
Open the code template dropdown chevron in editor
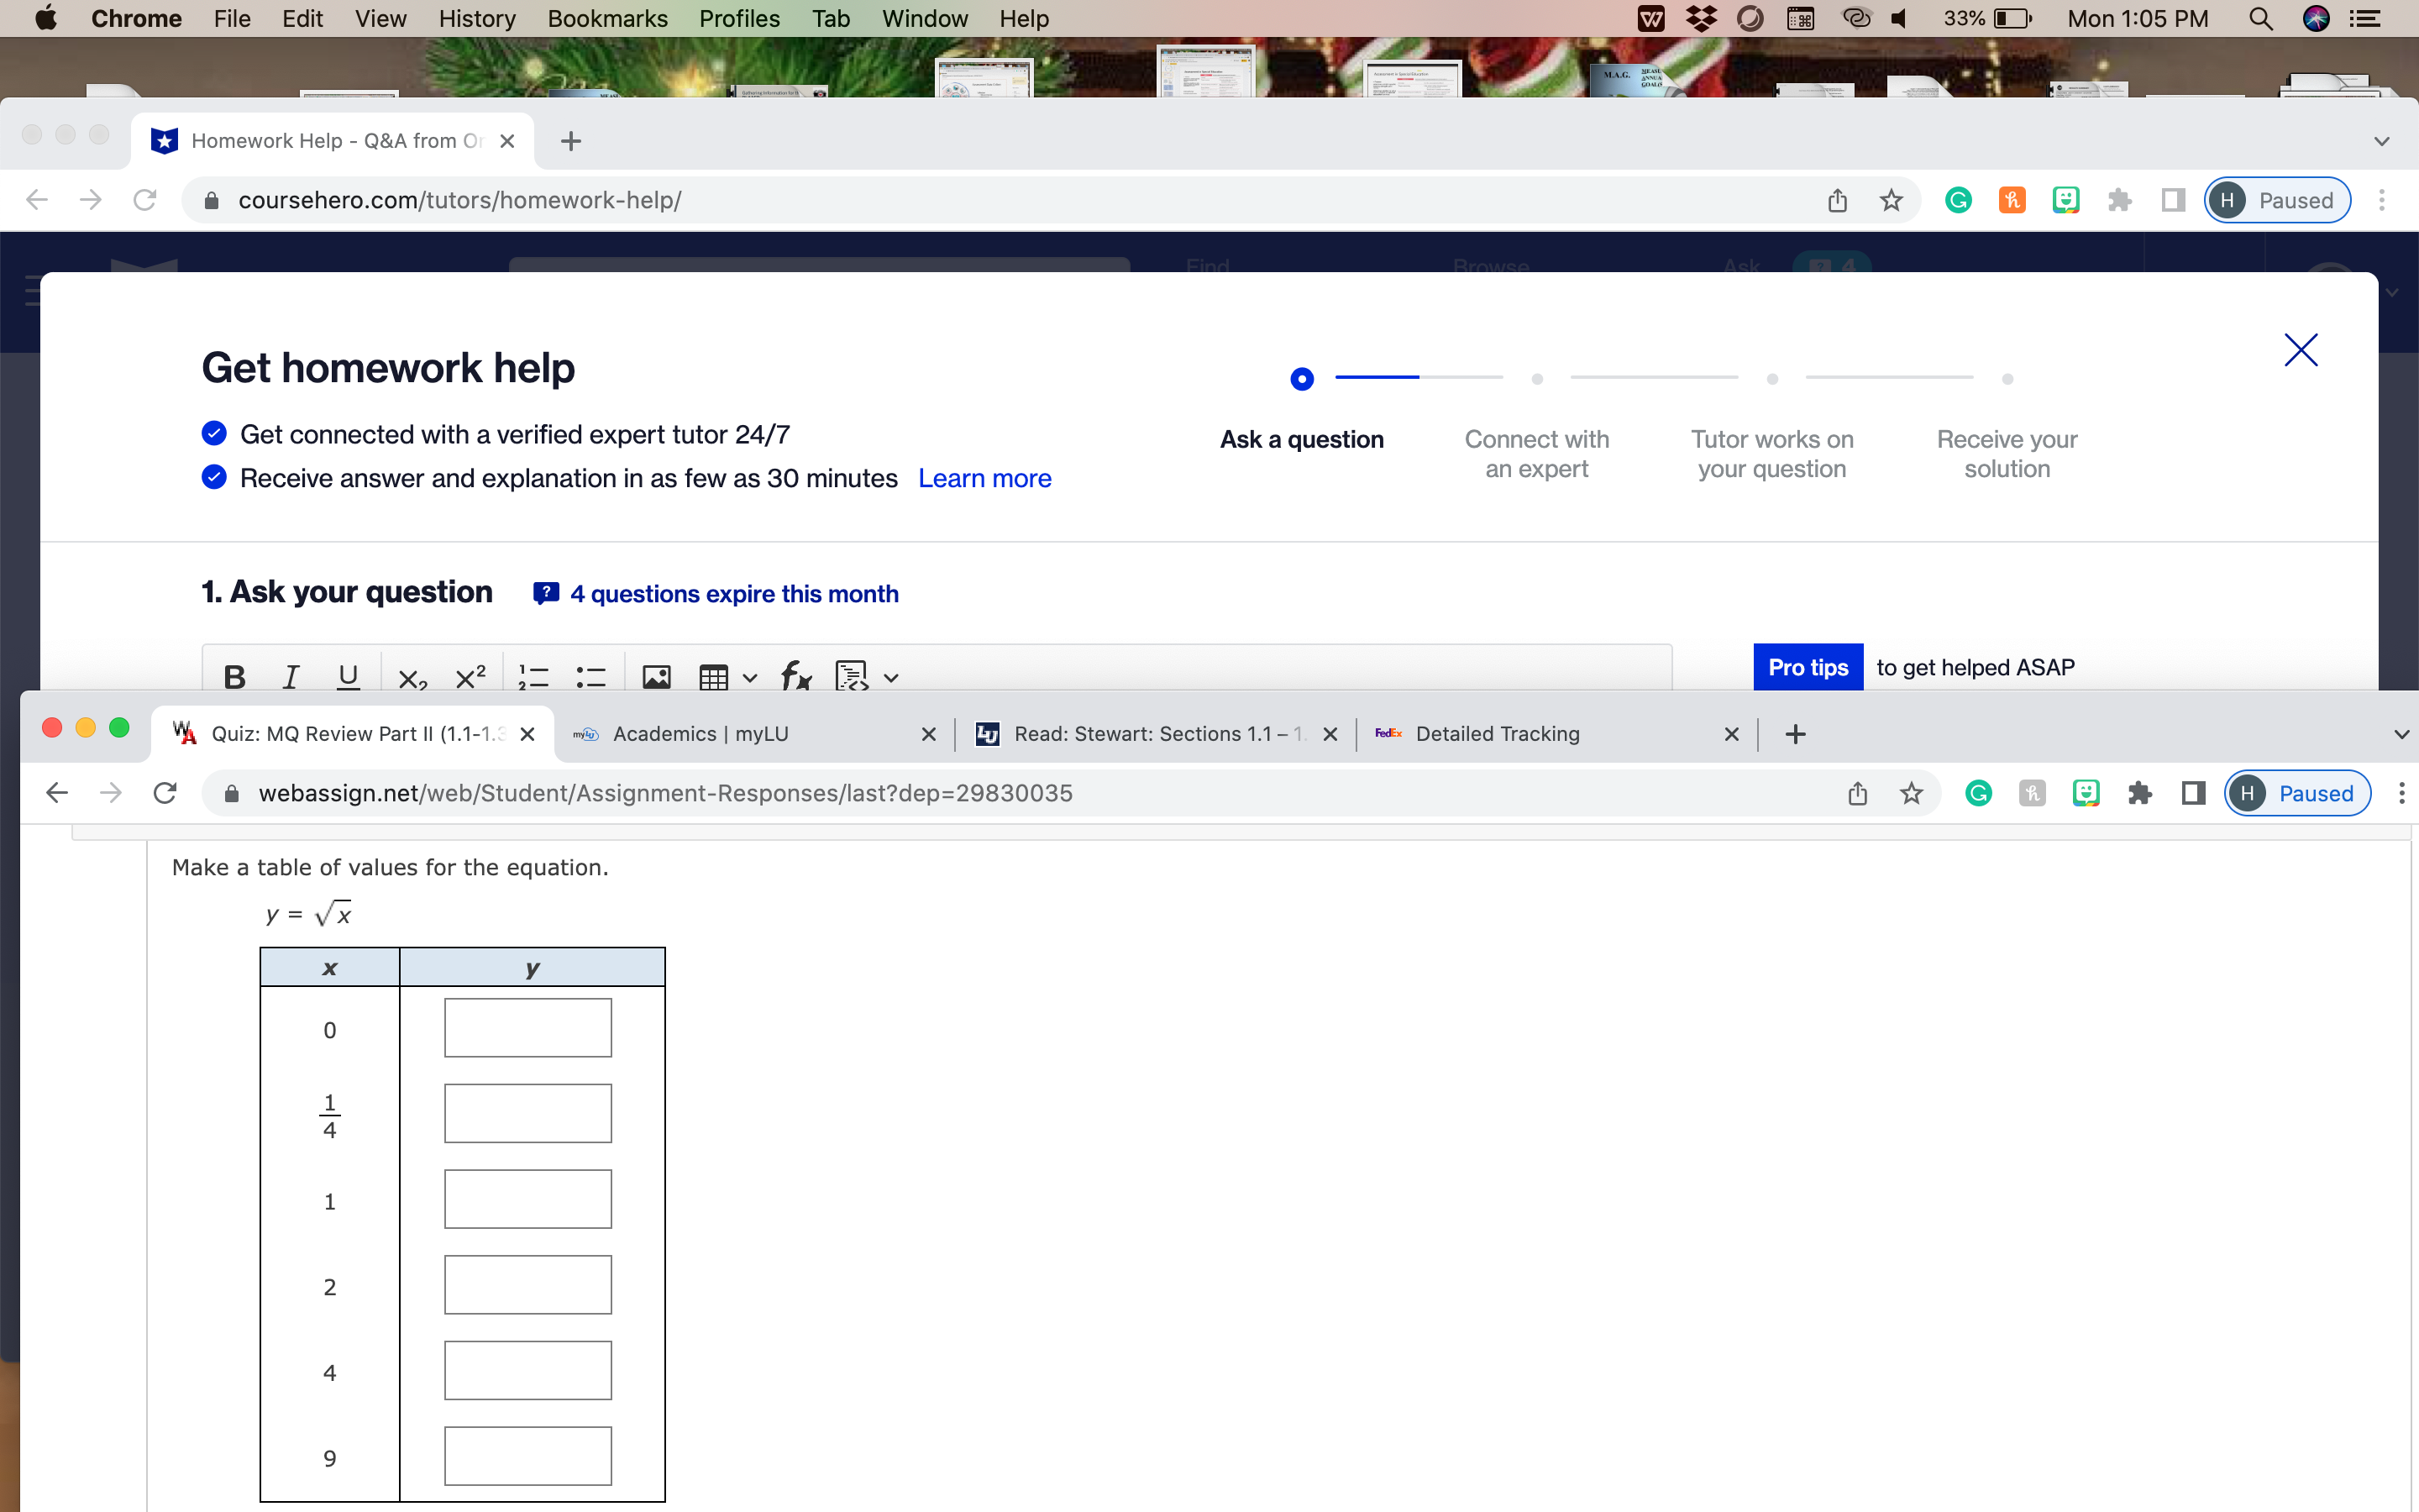click(889, 679)
